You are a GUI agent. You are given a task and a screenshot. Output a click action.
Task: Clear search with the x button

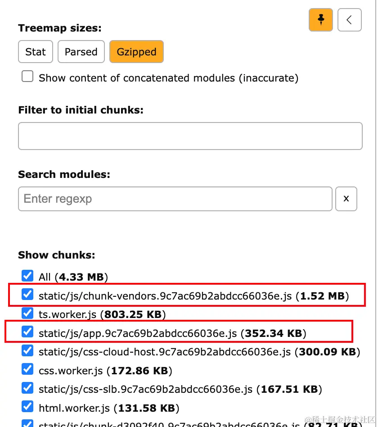[346, 199]
